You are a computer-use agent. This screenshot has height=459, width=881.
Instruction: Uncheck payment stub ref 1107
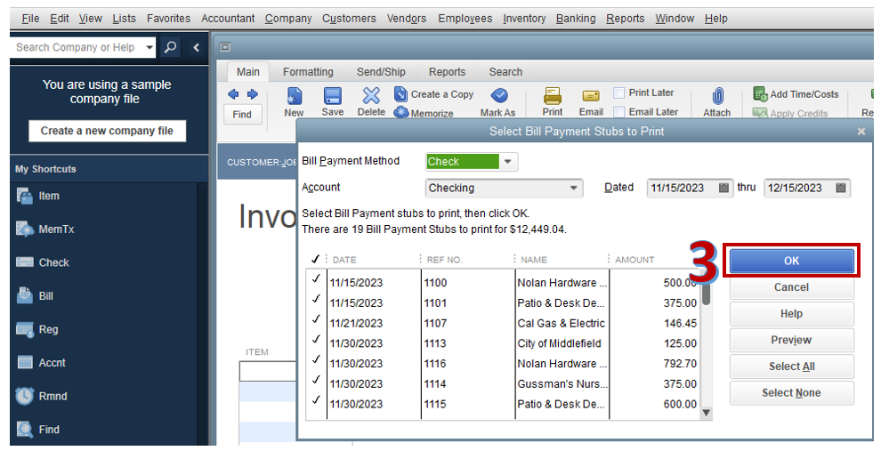coord(316,319)
